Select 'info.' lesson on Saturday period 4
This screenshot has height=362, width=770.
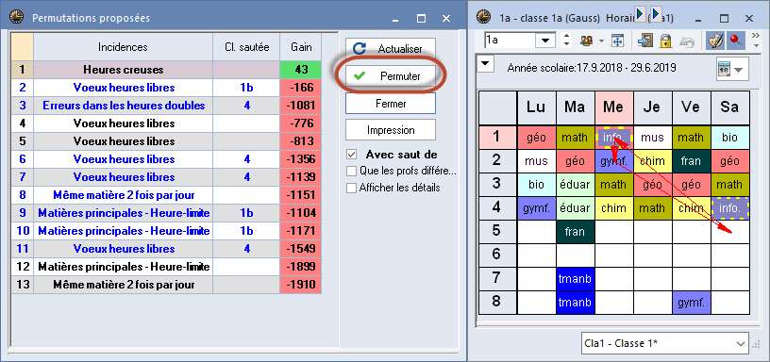[x=729, y=207]
